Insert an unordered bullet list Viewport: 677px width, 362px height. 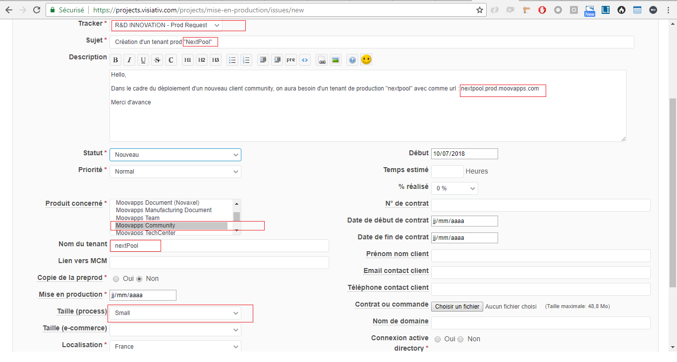pyautogui.click(x=232, y=60)
